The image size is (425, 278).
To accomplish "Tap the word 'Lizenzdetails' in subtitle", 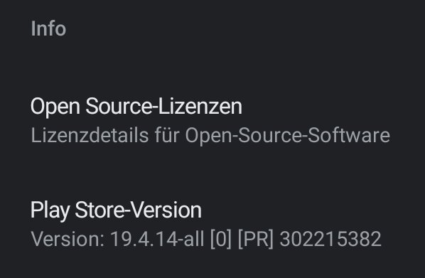I will (x=90, y=135).
